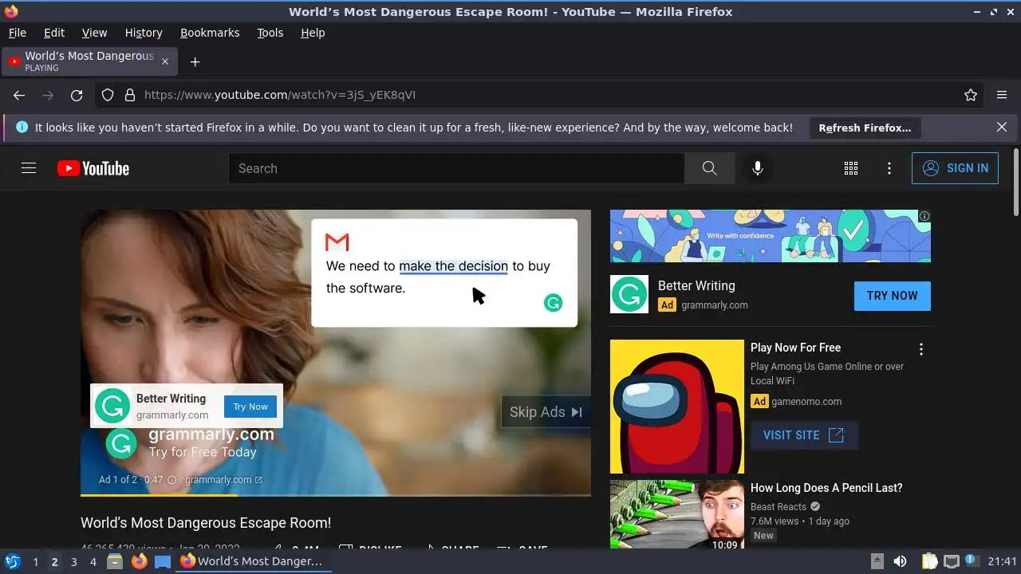Click taskbar clock showing 21:41
Image resolution: width=1021 pixels, height=574 pixels.
click(x=1002, y=561)
